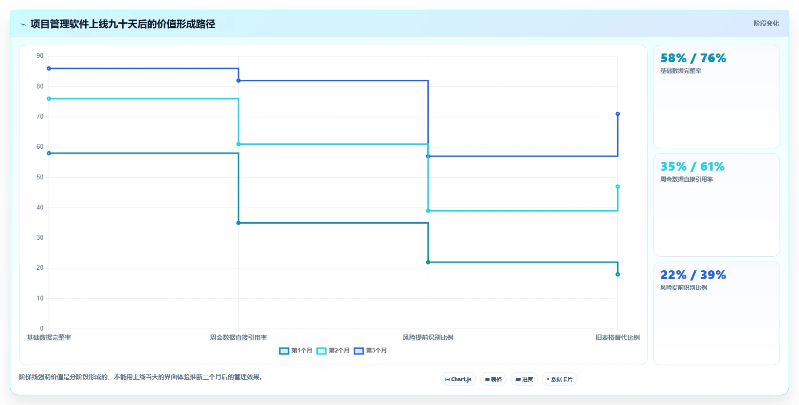The width and height of the screenshot is (799, 405).
Task: Click the Chart.js tag chip
Action: (x=458, y=379)
